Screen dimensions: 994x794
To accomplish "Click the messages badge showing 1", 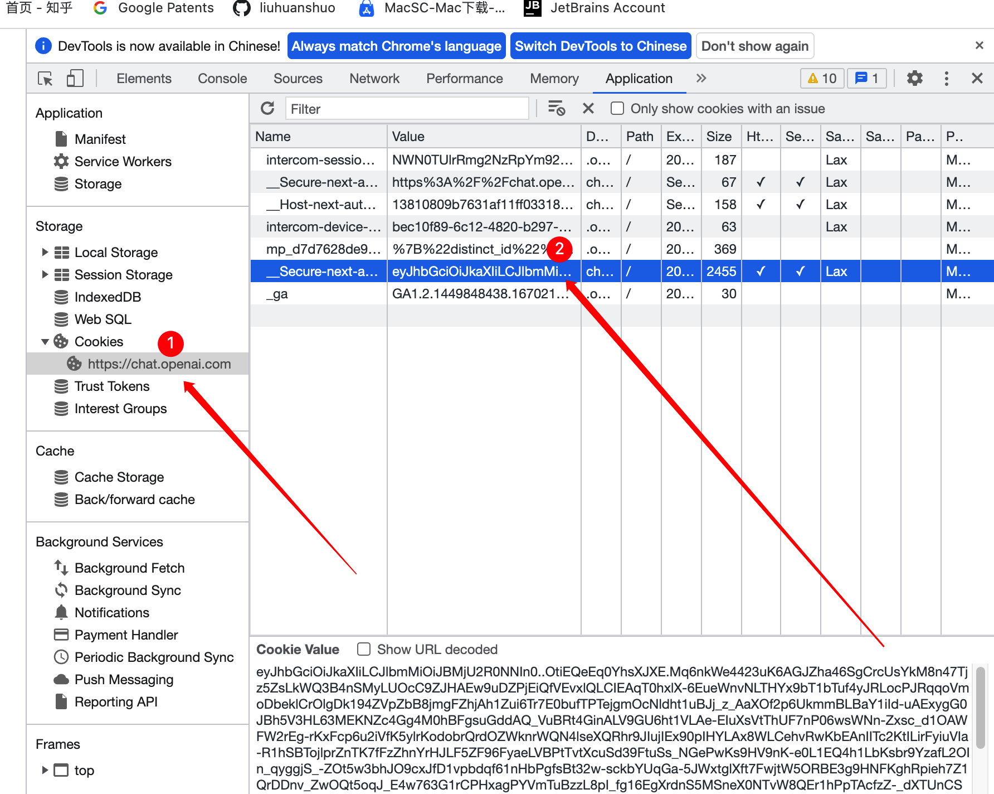I will click(867, 79).
